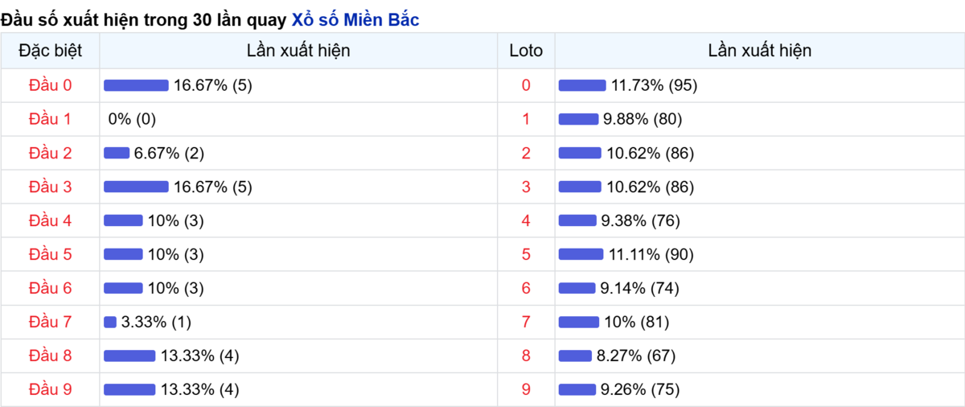Select the Đầu 1 row label
This screenshot has width=965, height=407.
click(50, 119)
